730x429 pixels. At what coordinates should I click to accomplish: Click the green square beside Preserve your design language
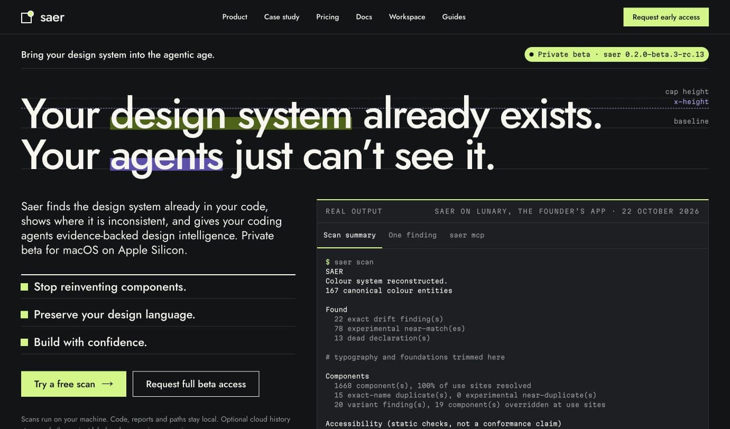click(24, 314)
